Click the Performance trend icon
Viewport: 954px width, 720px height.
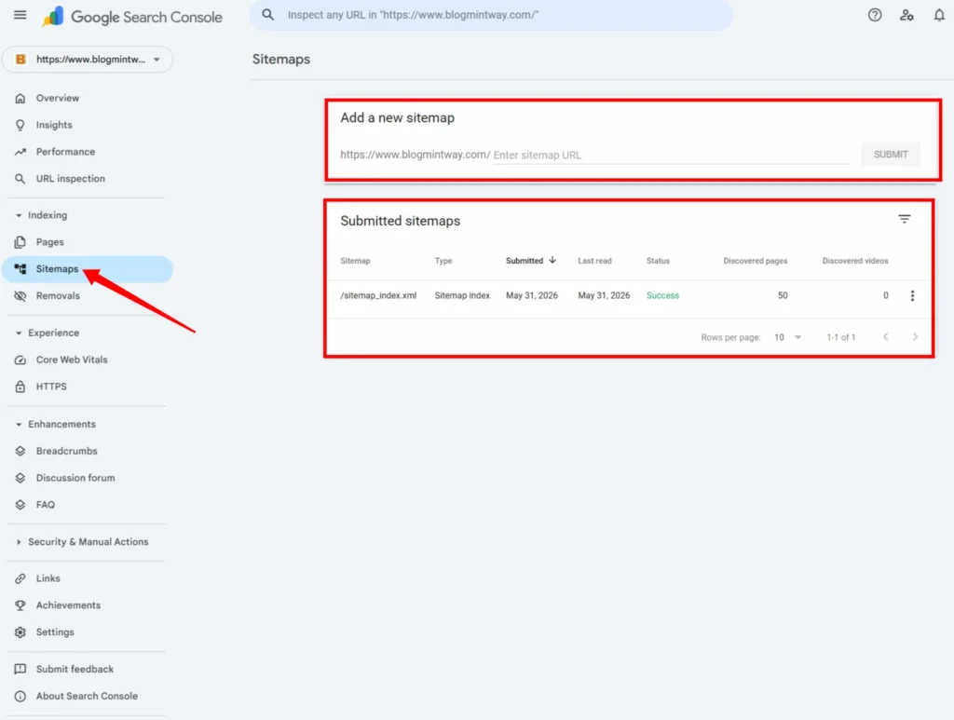tap(20, 152)
